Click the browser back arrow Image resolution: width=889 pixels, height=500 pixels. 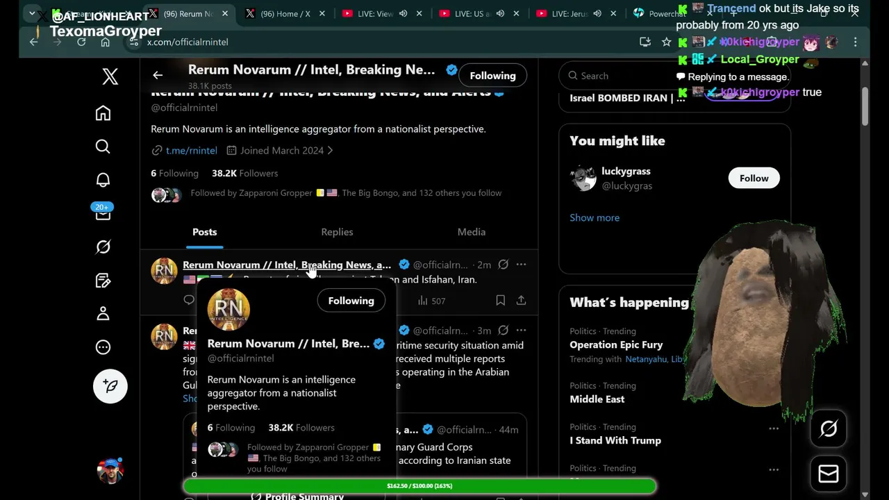coord(33,42)
